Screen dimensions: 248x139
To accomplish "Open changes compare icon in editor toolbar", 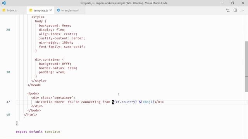I will tap(228, 10).
